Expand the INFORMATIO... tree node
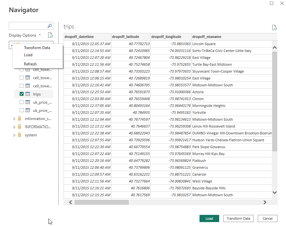The image size is (286, 226). 14,127
